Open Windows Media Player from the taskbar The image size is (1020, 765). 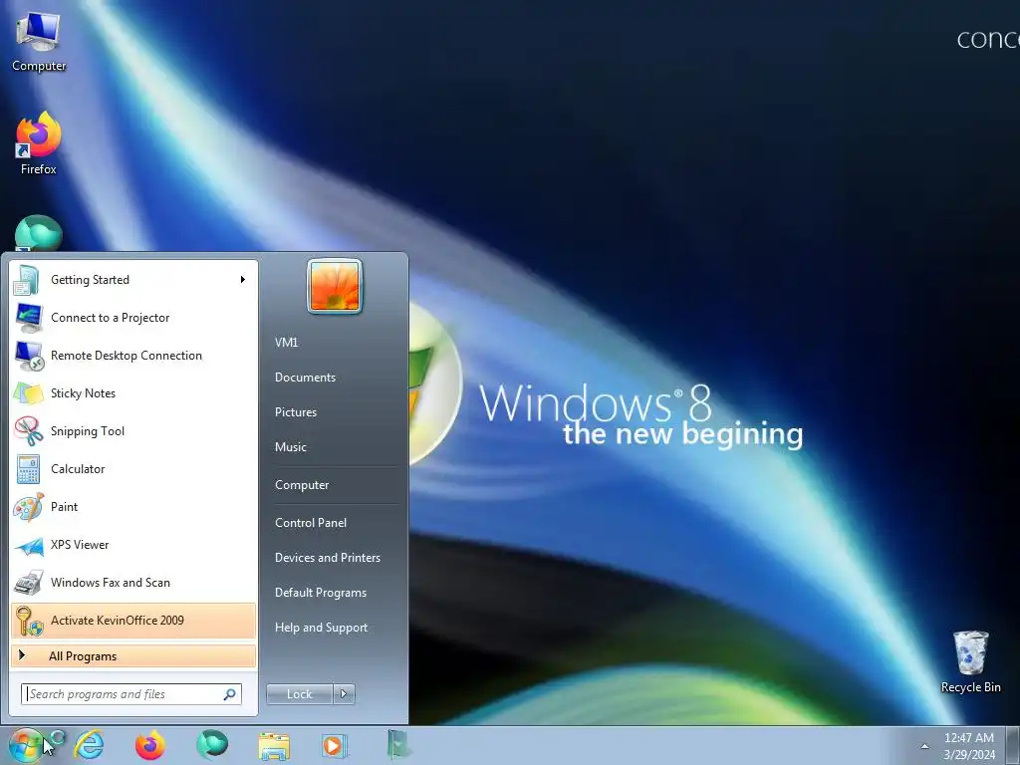tap(335, 745)
